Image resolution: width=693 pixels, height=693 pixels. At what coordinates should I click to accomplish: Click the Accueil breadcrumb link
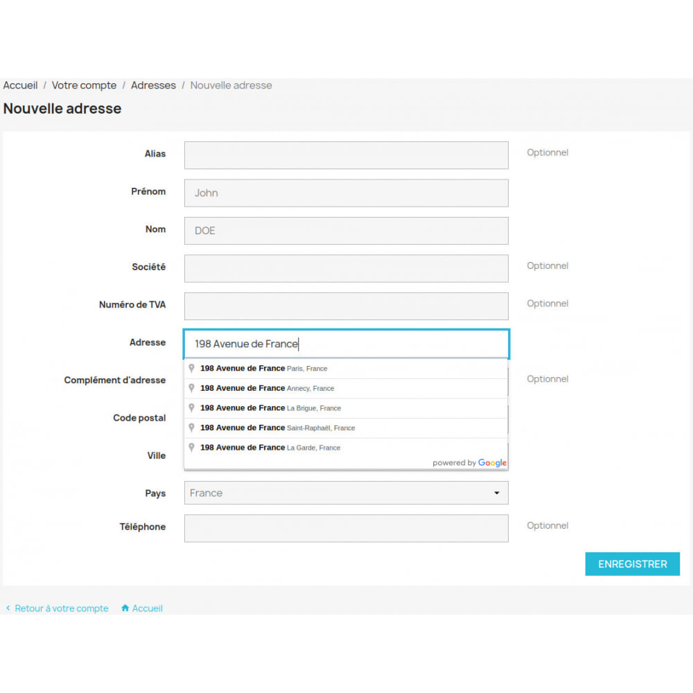pos(20,85)
